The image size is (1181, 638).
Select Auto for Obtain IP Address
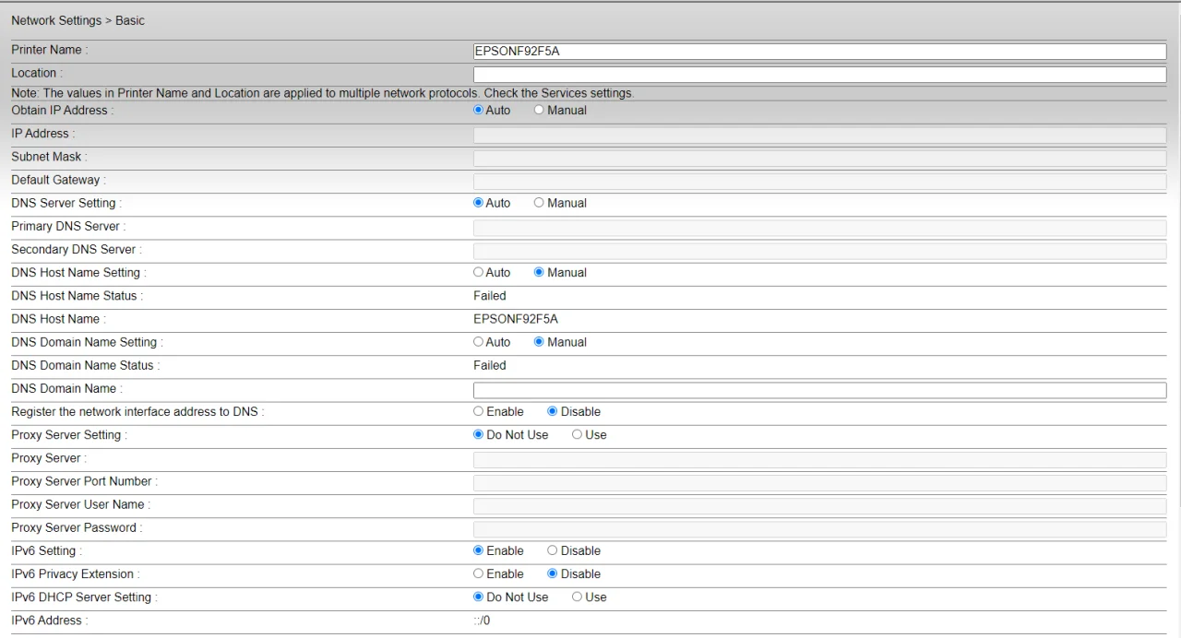point(478,111)
